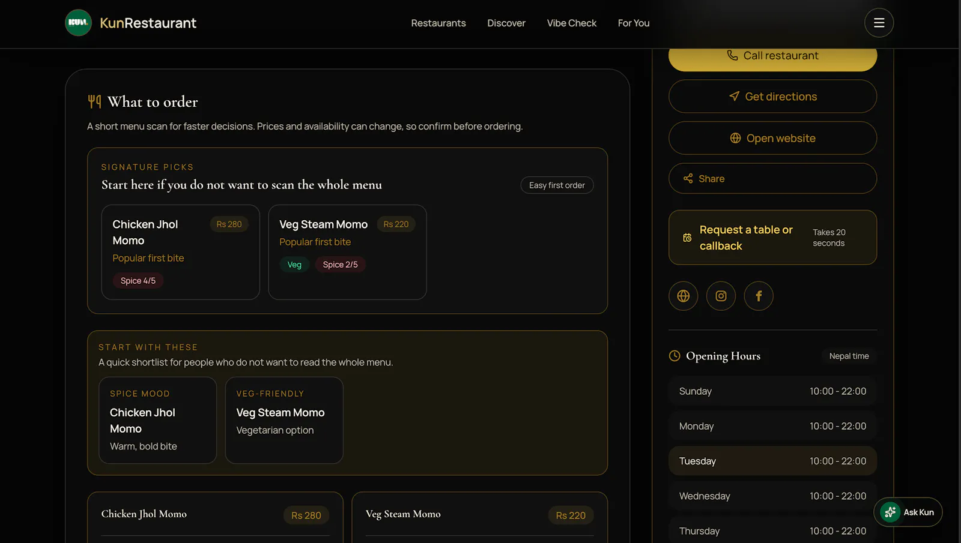Click the fork and knife icon
This screenshot has width=961, height=543.
(x=94, y=101)
